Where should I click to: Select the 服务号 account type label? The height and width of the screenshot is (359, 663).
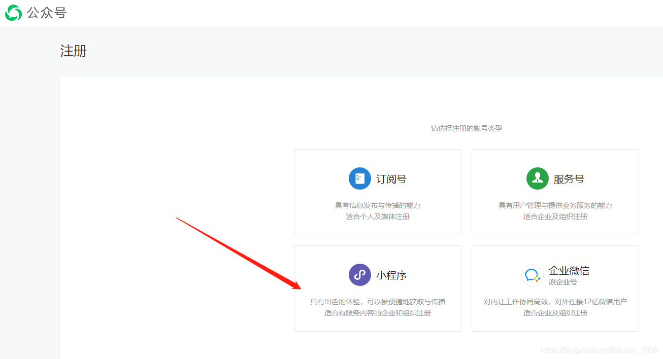point(569,178)
